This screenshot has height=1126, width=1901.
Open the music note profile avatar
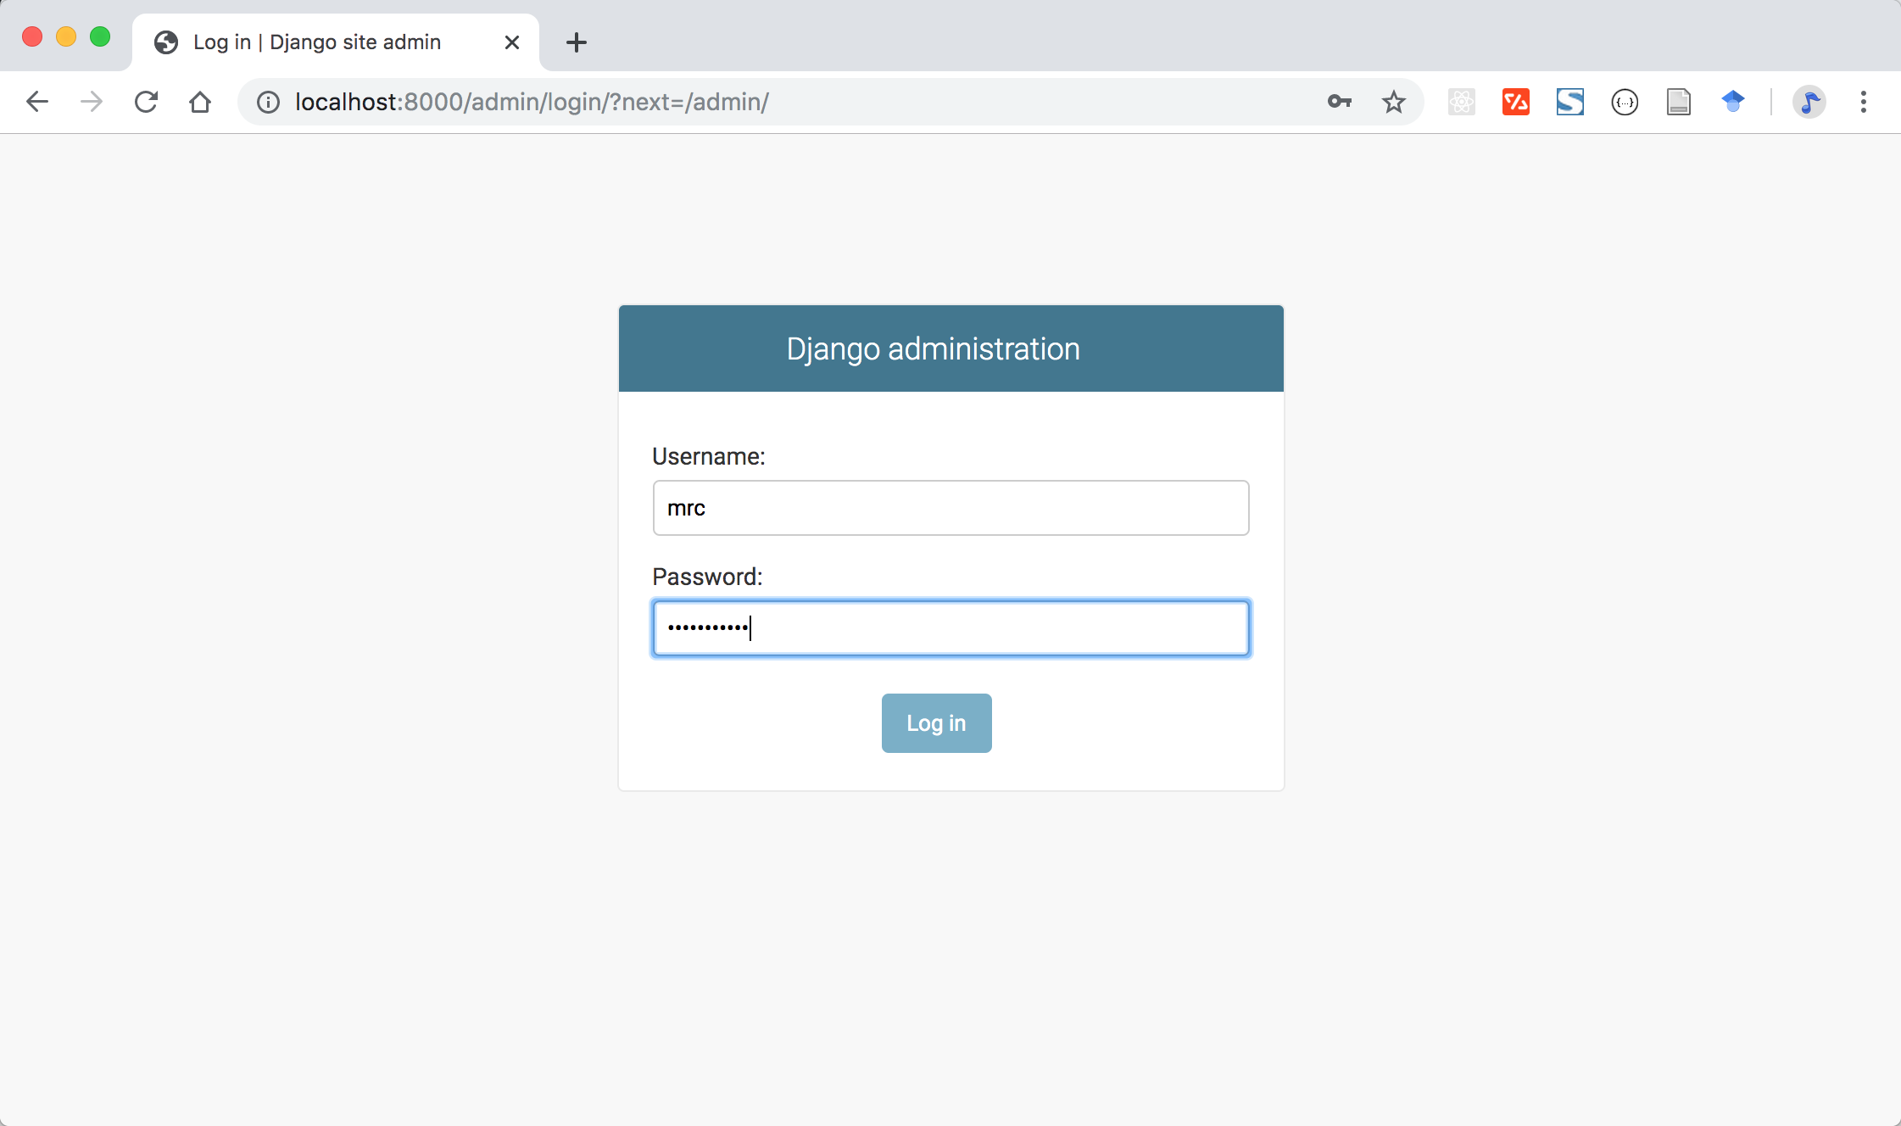[x=1809, y=102]
